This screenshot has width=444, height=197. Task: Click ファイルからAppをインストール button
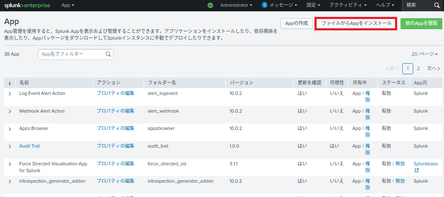tap(356, 24)
